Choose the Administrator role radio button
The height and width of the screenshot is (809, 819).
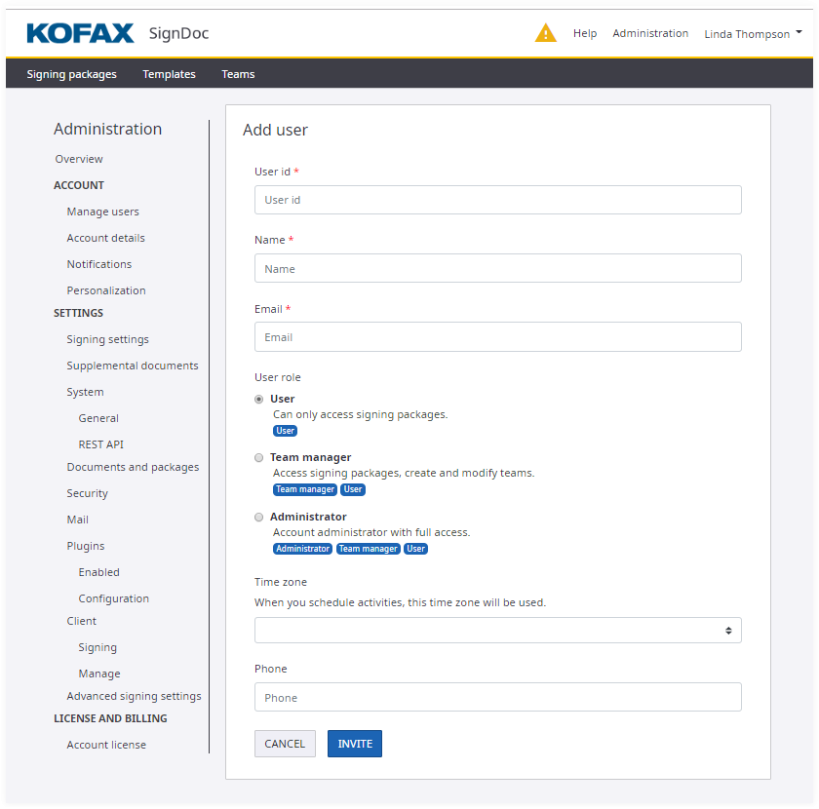[x=259, y=517]
